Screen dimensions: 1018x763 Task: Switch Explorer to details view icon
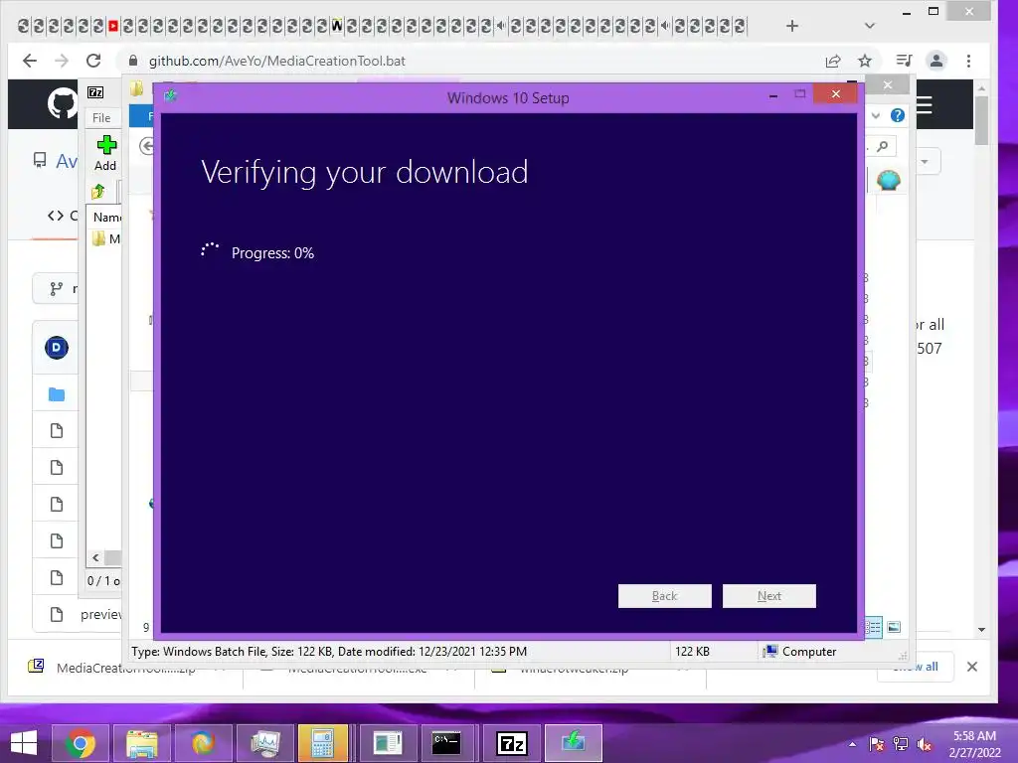(x=874, y=627)
